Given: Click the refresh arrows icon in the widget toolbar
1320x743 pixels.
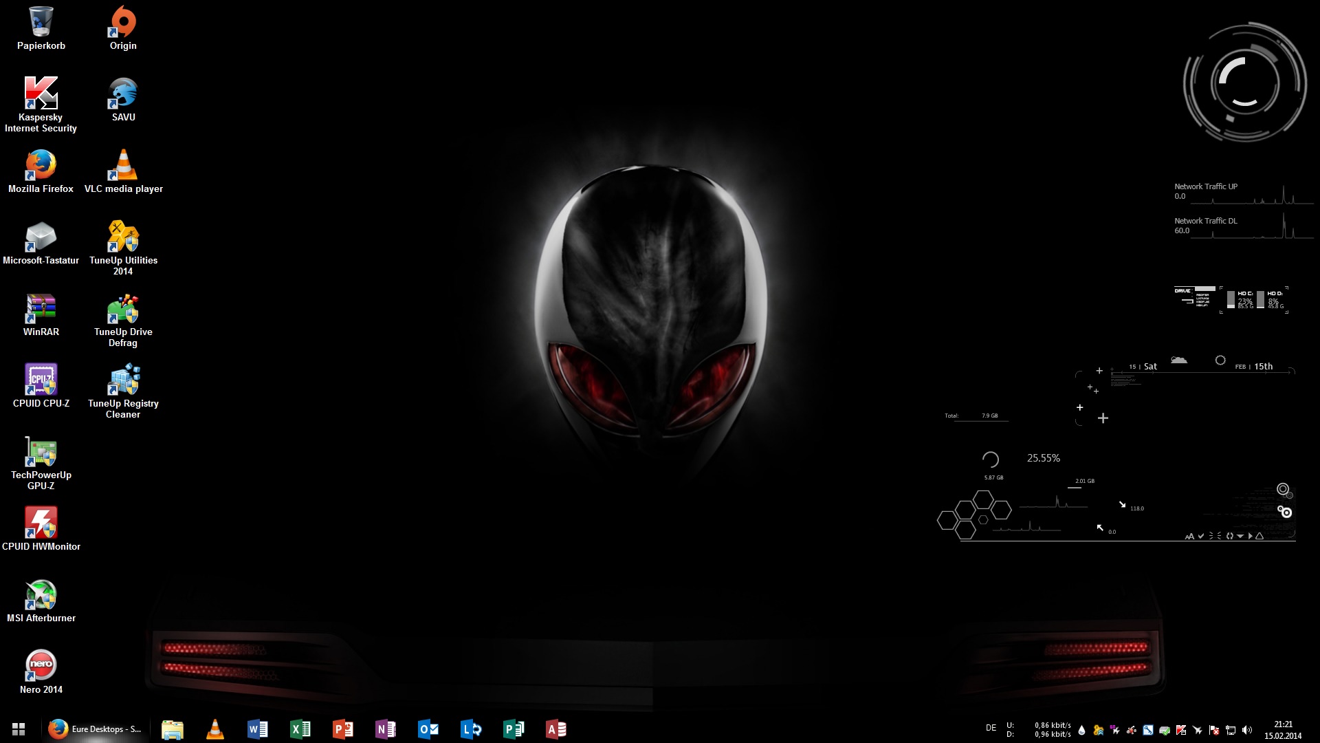Looking at the screenshot, I should tap(1230, 536).
